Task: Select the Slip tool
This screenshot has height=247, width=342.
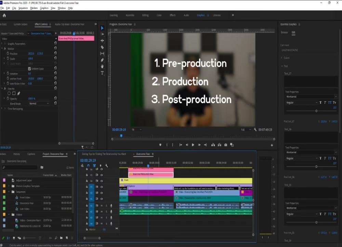Action: pos(102,53)
